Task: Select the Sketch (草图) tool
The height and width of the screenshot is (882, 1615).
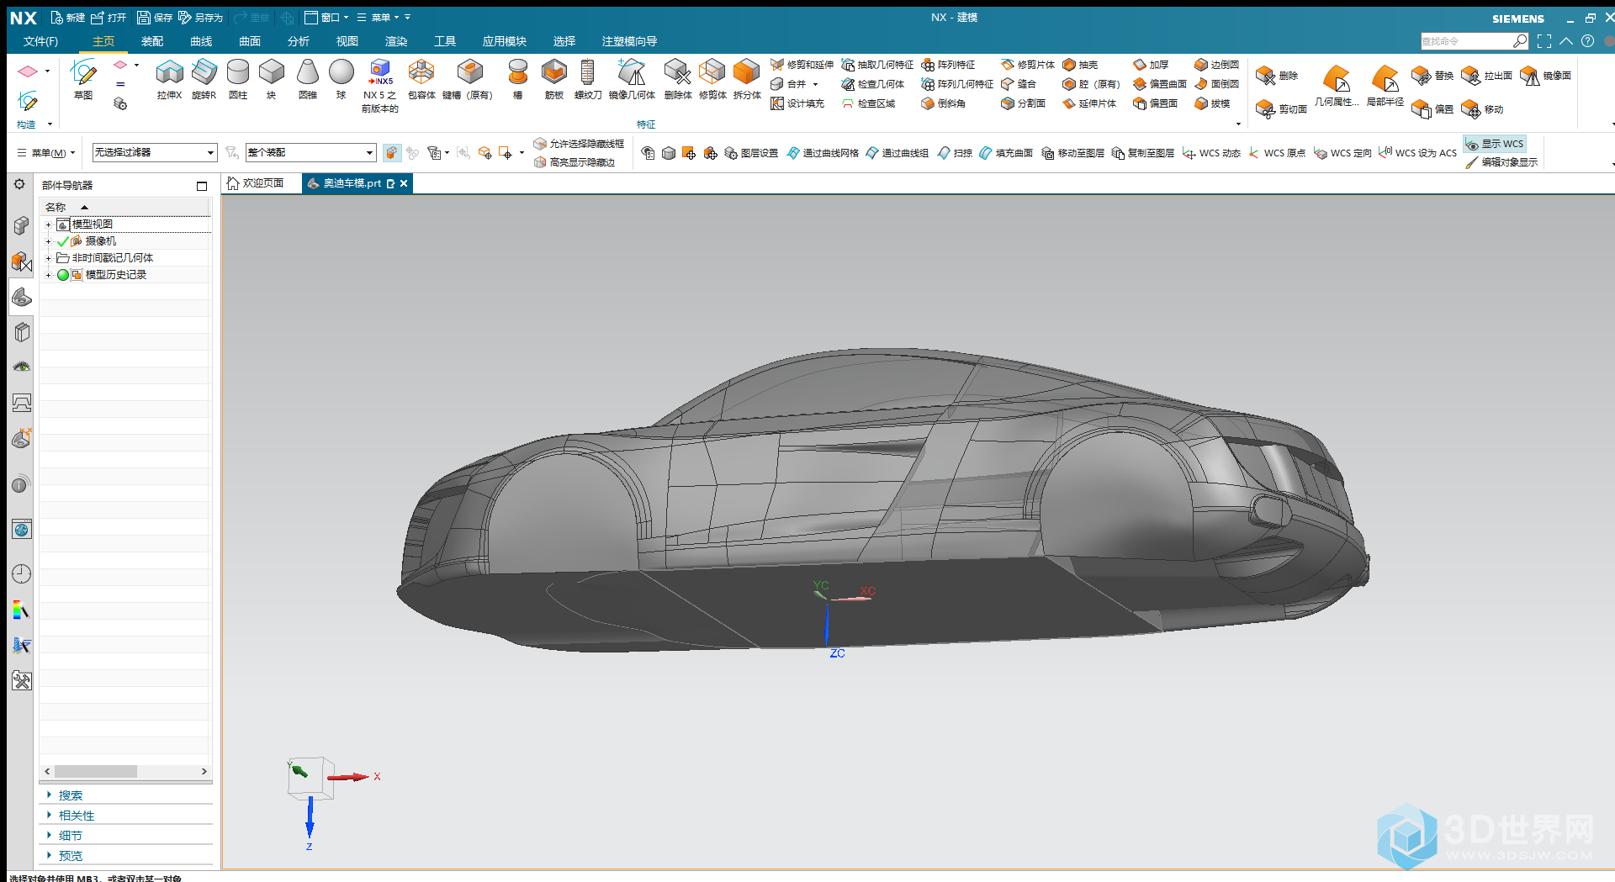Action: [x=82, y=78]
